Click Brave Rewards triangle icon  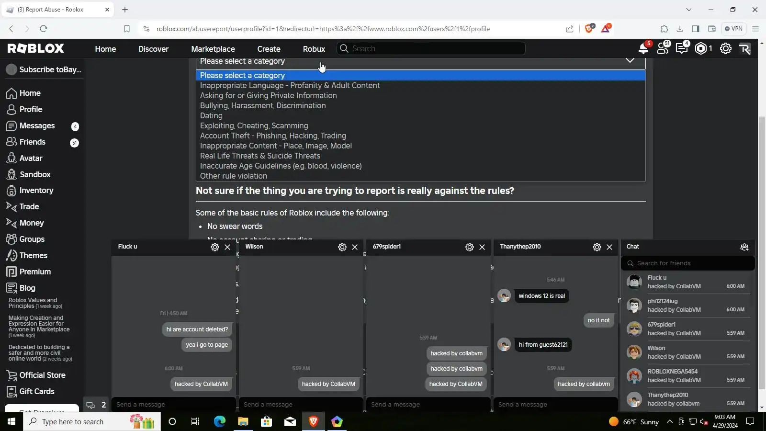click(x=606, y=28)
